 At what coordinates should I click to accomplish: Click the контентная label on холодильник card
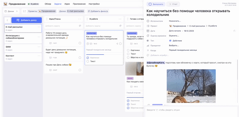[x=91, y=33]
